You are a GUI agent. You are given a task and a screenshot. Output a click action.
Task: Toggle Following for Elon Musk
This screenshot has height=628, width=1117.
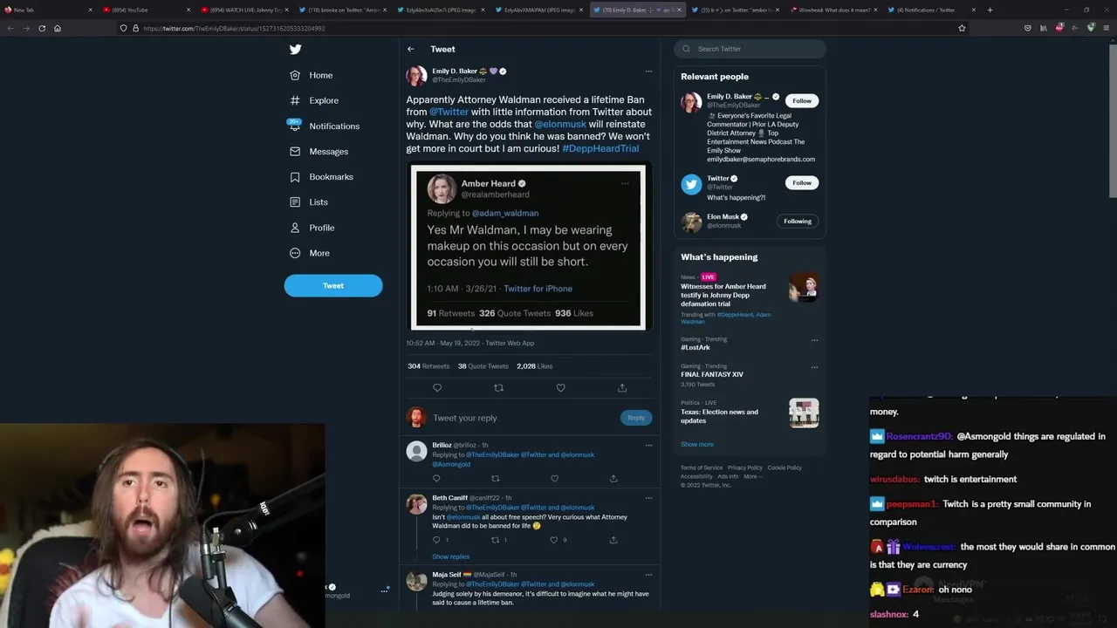(x=798, y=221)
